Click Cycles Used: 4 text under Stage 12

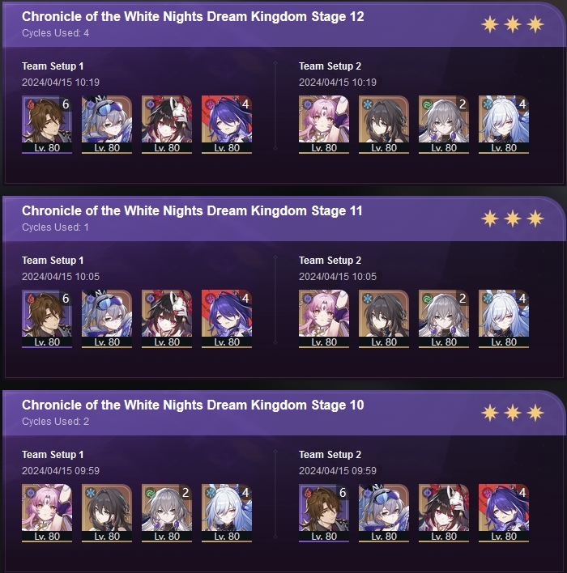(x=55, y=33)
